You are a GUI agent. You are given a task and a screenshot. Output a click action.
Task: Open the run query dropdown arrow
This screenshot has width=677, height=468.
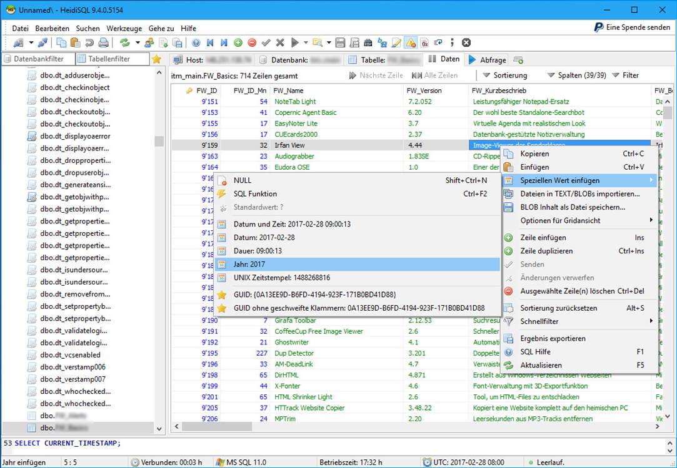pyautogui.click(x=306, y=42)
